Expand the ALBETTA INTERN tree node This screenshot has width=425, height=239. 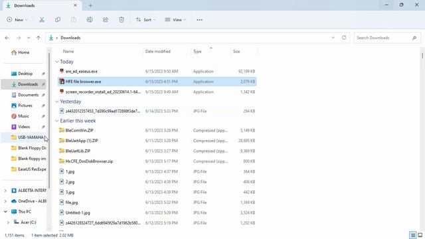point(5,191)
